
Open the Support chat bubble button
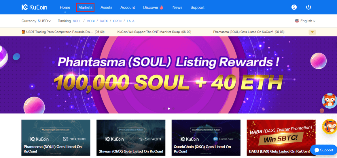(324, 150)
